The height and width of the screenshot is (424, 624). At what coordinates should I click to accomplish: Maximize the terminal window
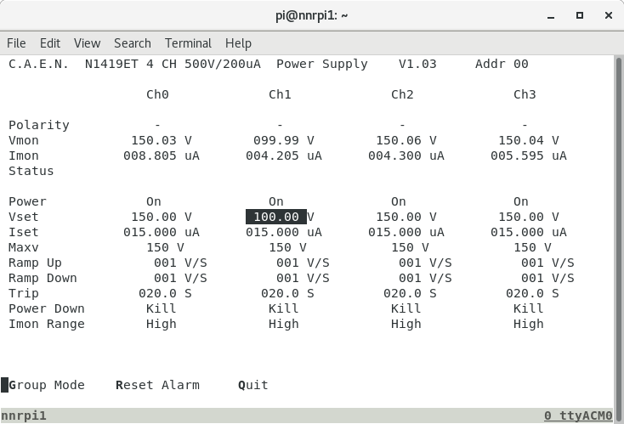tap(580, 15)
